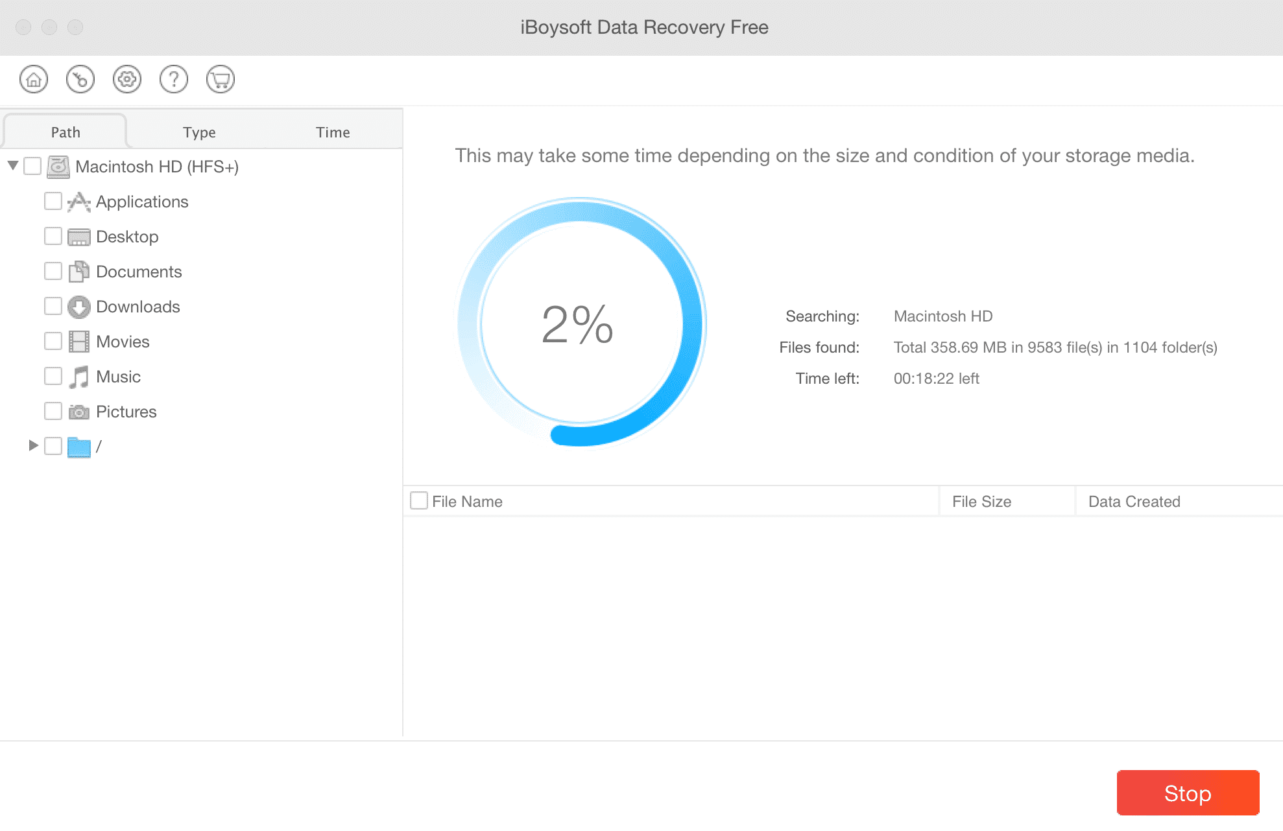Click the scan/recover tool icon
The height and width of the screenshot is (831, 1283).
pos(80,80)
